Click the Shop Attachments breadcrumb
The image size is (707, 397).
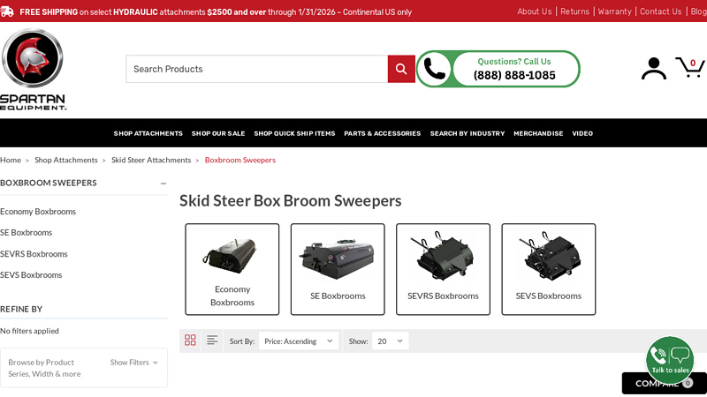click(65, 161)
